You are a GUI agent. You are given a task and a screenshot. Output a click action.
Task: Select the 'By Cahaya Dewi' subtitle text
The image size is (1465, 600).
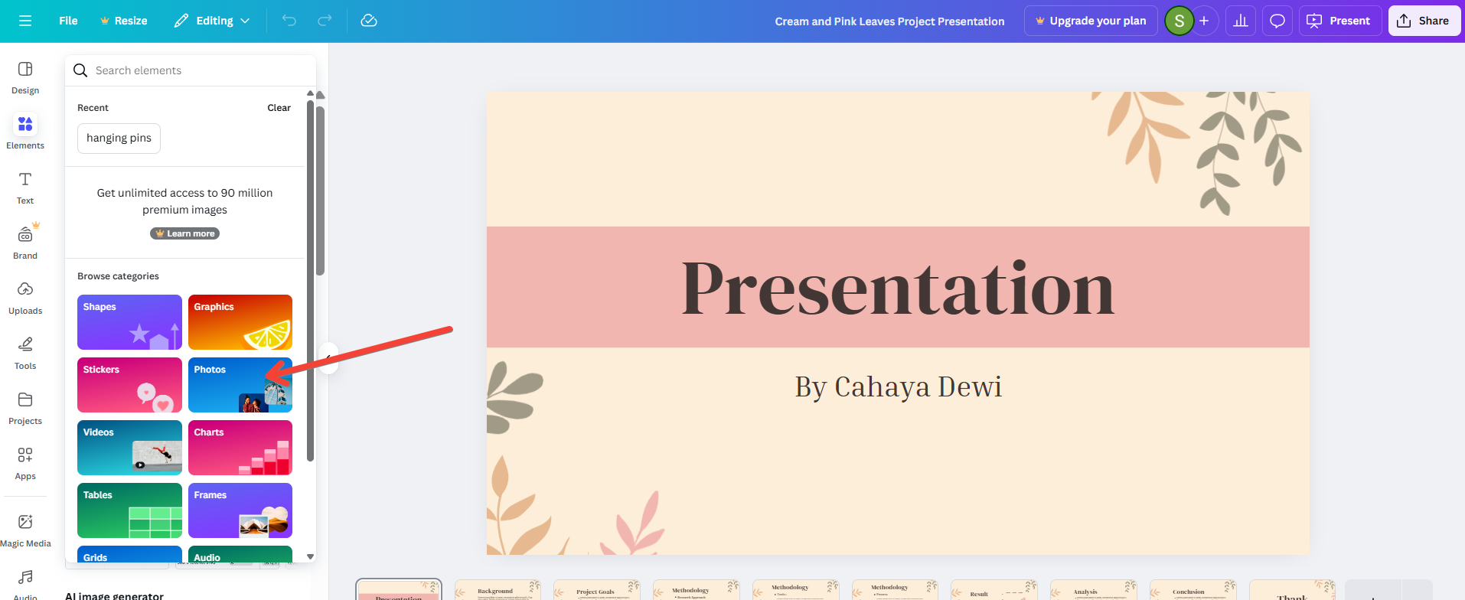coord(898,387)
